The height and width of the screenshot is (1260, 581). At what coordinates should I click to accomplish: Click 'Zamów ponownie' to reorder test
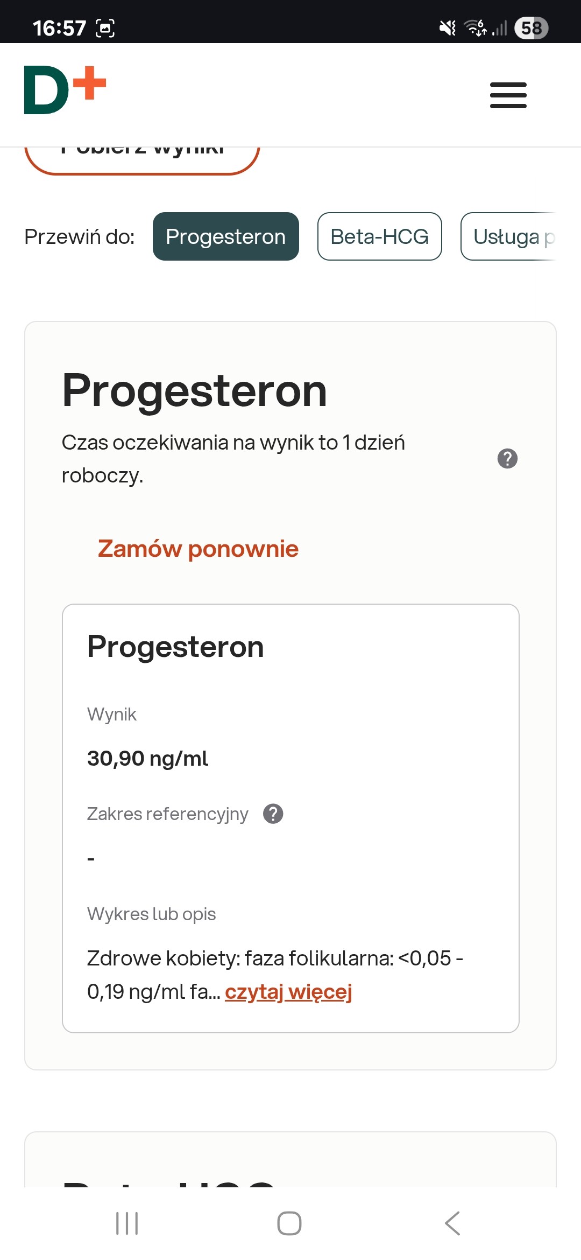pyautogui.click(x=198, y=549)
